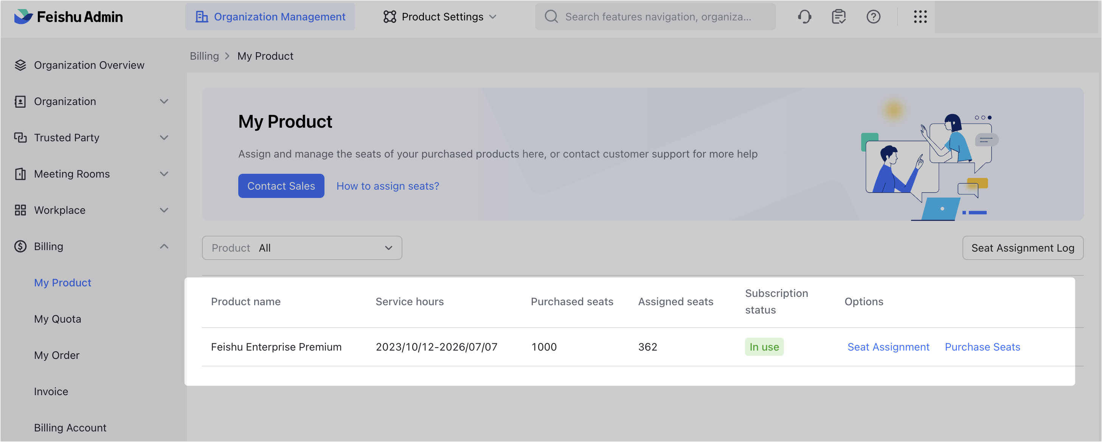Go to My Quota page
The width and height of the screenshot is (1102, 442).
(x=57, y=319)
